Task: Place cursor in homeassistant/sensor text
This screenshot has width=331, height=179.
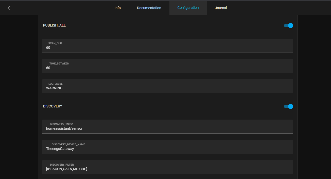Action: coord(64,129)
